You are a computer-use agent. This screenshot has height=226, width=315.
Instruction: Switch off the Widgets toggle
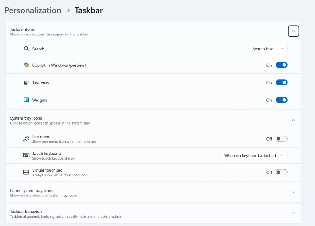pyautogui.click(x=281, y=100)
